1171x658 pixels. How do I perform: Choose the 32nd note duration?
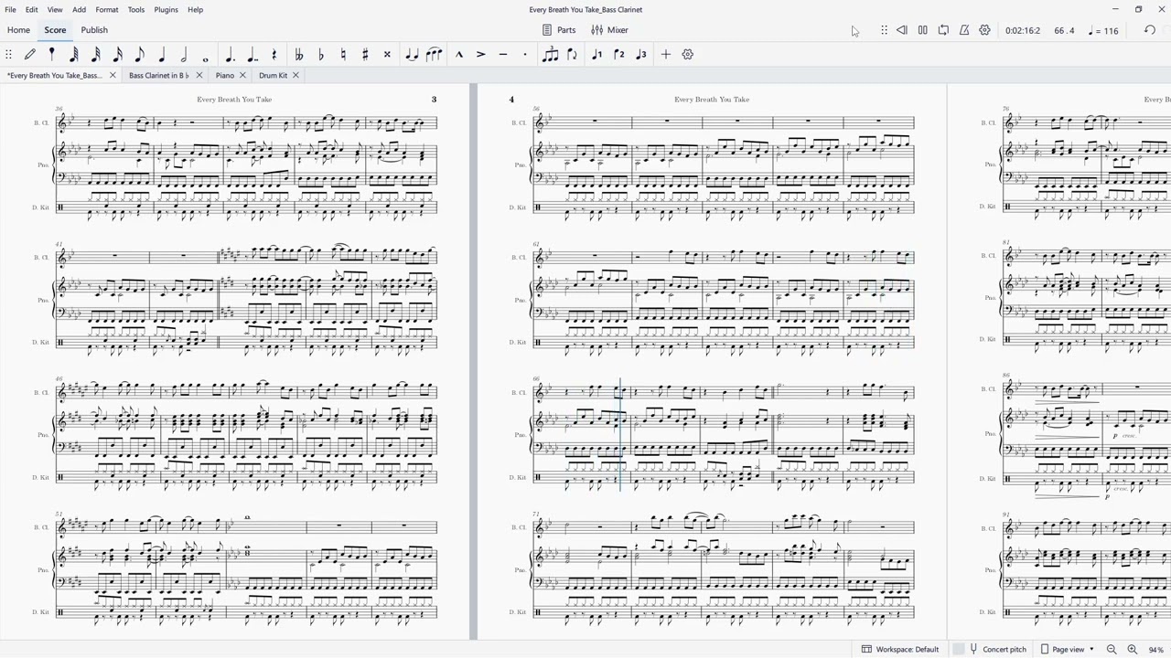point(96,55)
